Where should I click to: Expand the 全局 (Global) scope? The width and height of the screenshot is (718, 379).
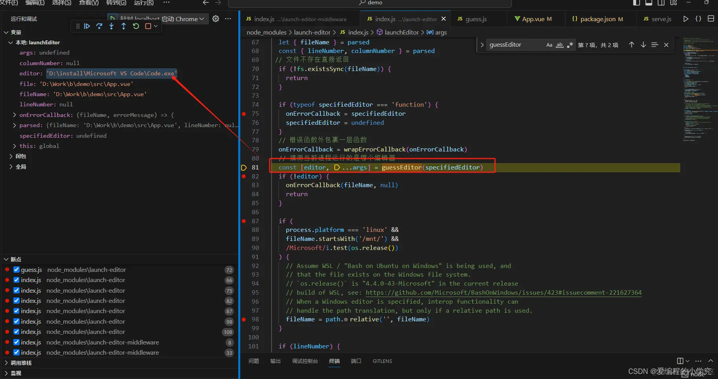click(x=11, y=167)
